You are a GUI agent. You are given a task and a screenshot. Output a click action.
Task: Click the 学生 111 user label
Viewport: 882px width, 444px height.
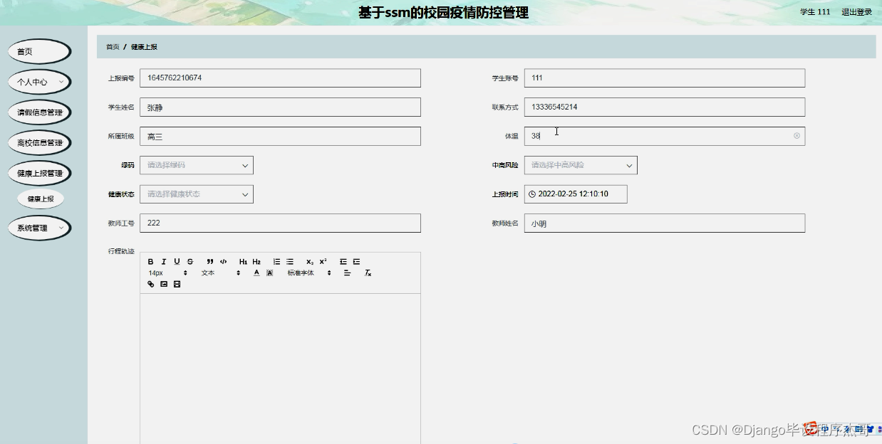(815, 12)
